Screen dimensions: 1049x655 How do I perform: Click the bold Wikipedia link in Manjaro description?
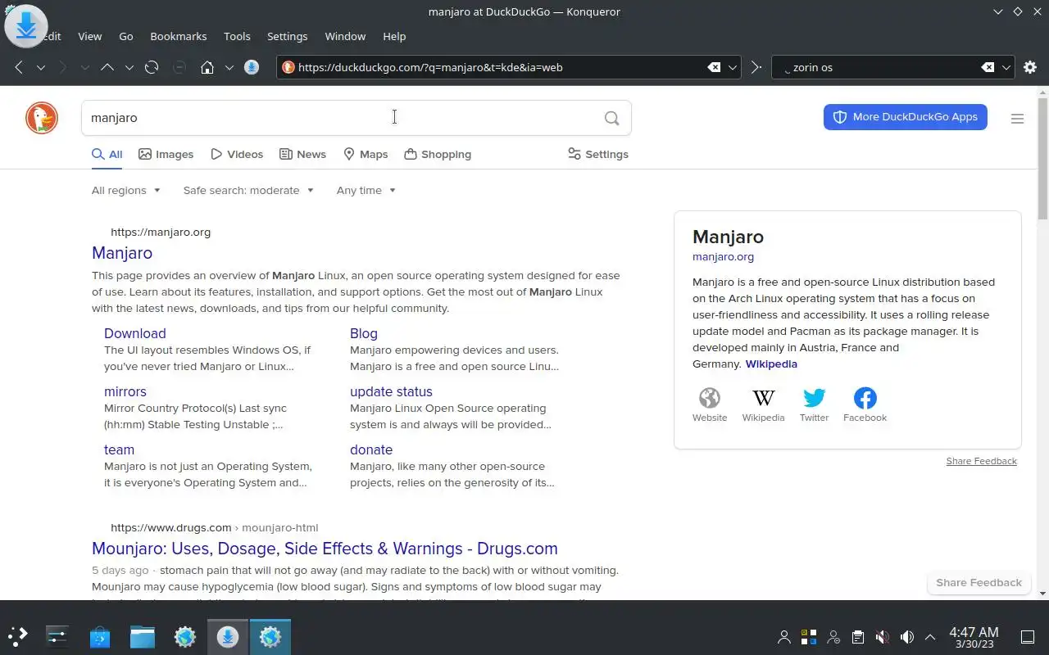click(x=771, y=364)
